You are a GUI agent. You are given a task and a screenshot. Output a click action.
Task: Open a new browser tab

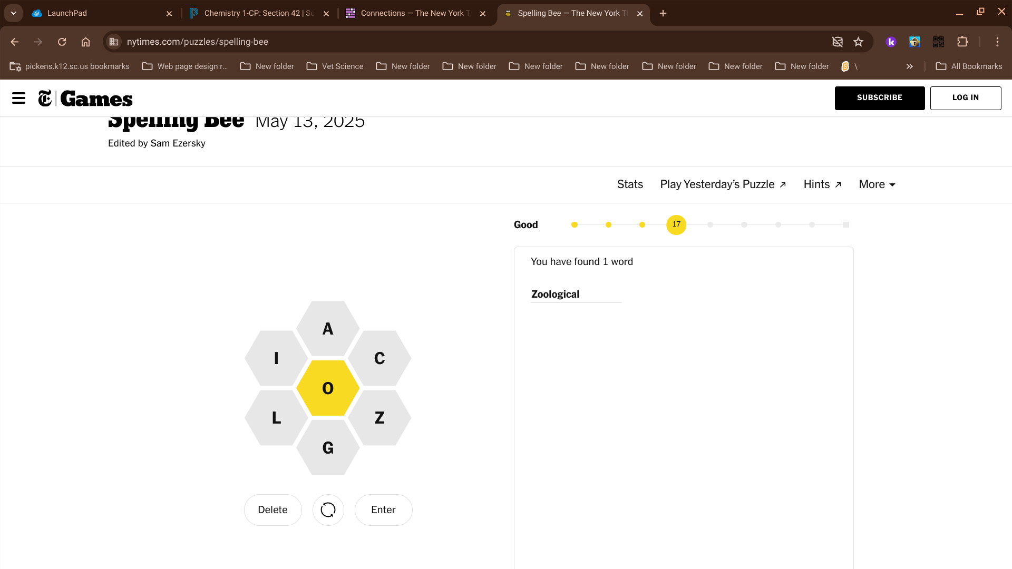[x=663, y=13]
